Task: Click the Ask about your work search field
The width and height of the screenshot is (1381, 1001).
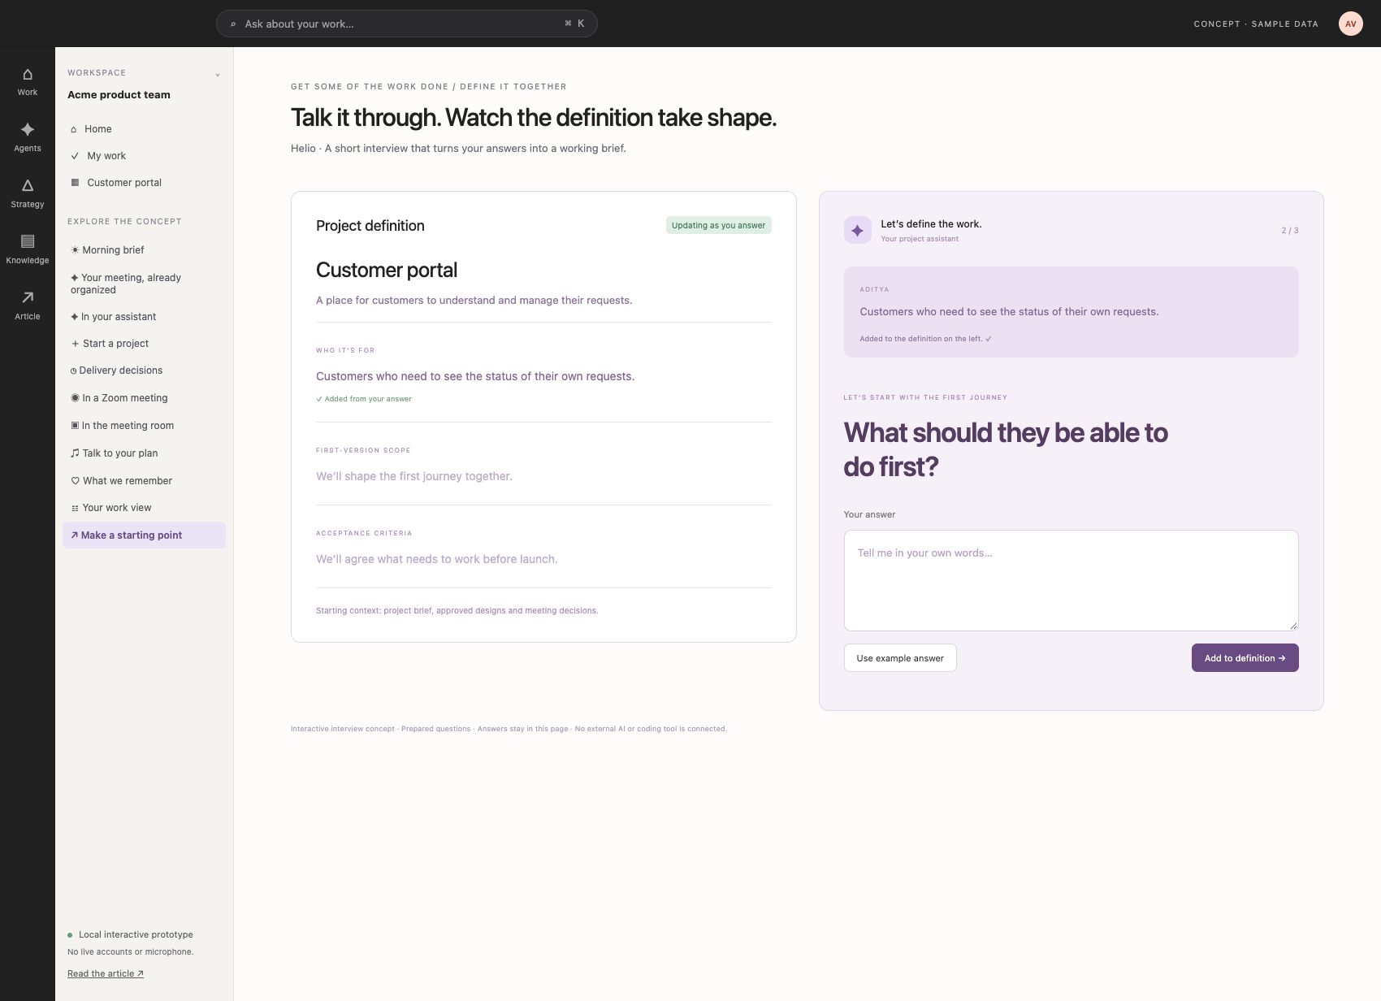Action: pyautogui.click(x=406, y=24)
